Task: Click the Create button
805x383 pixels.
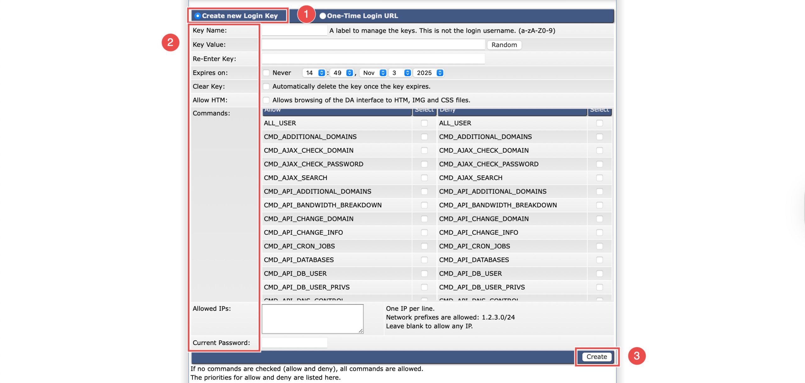Action: 597,357
